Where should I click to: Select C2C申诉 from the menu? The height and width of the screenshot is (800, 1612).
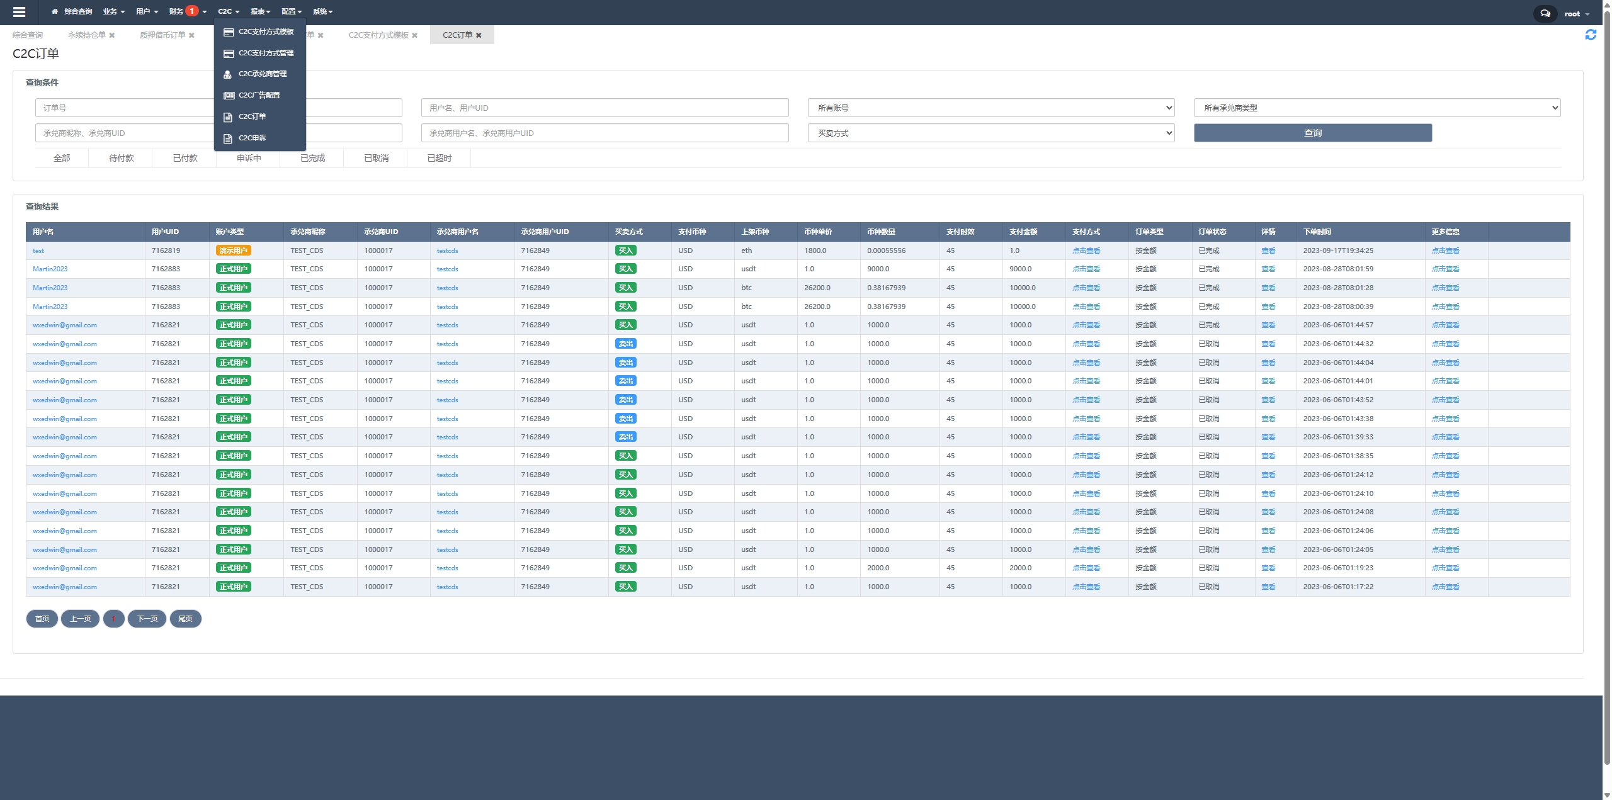click(252, 138)
